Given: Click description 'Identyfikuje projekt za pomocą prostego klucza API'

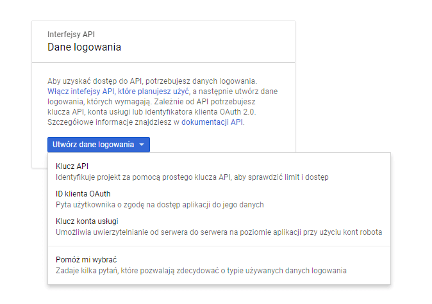Looking at the screenshot, I should (x=143, y=177).
